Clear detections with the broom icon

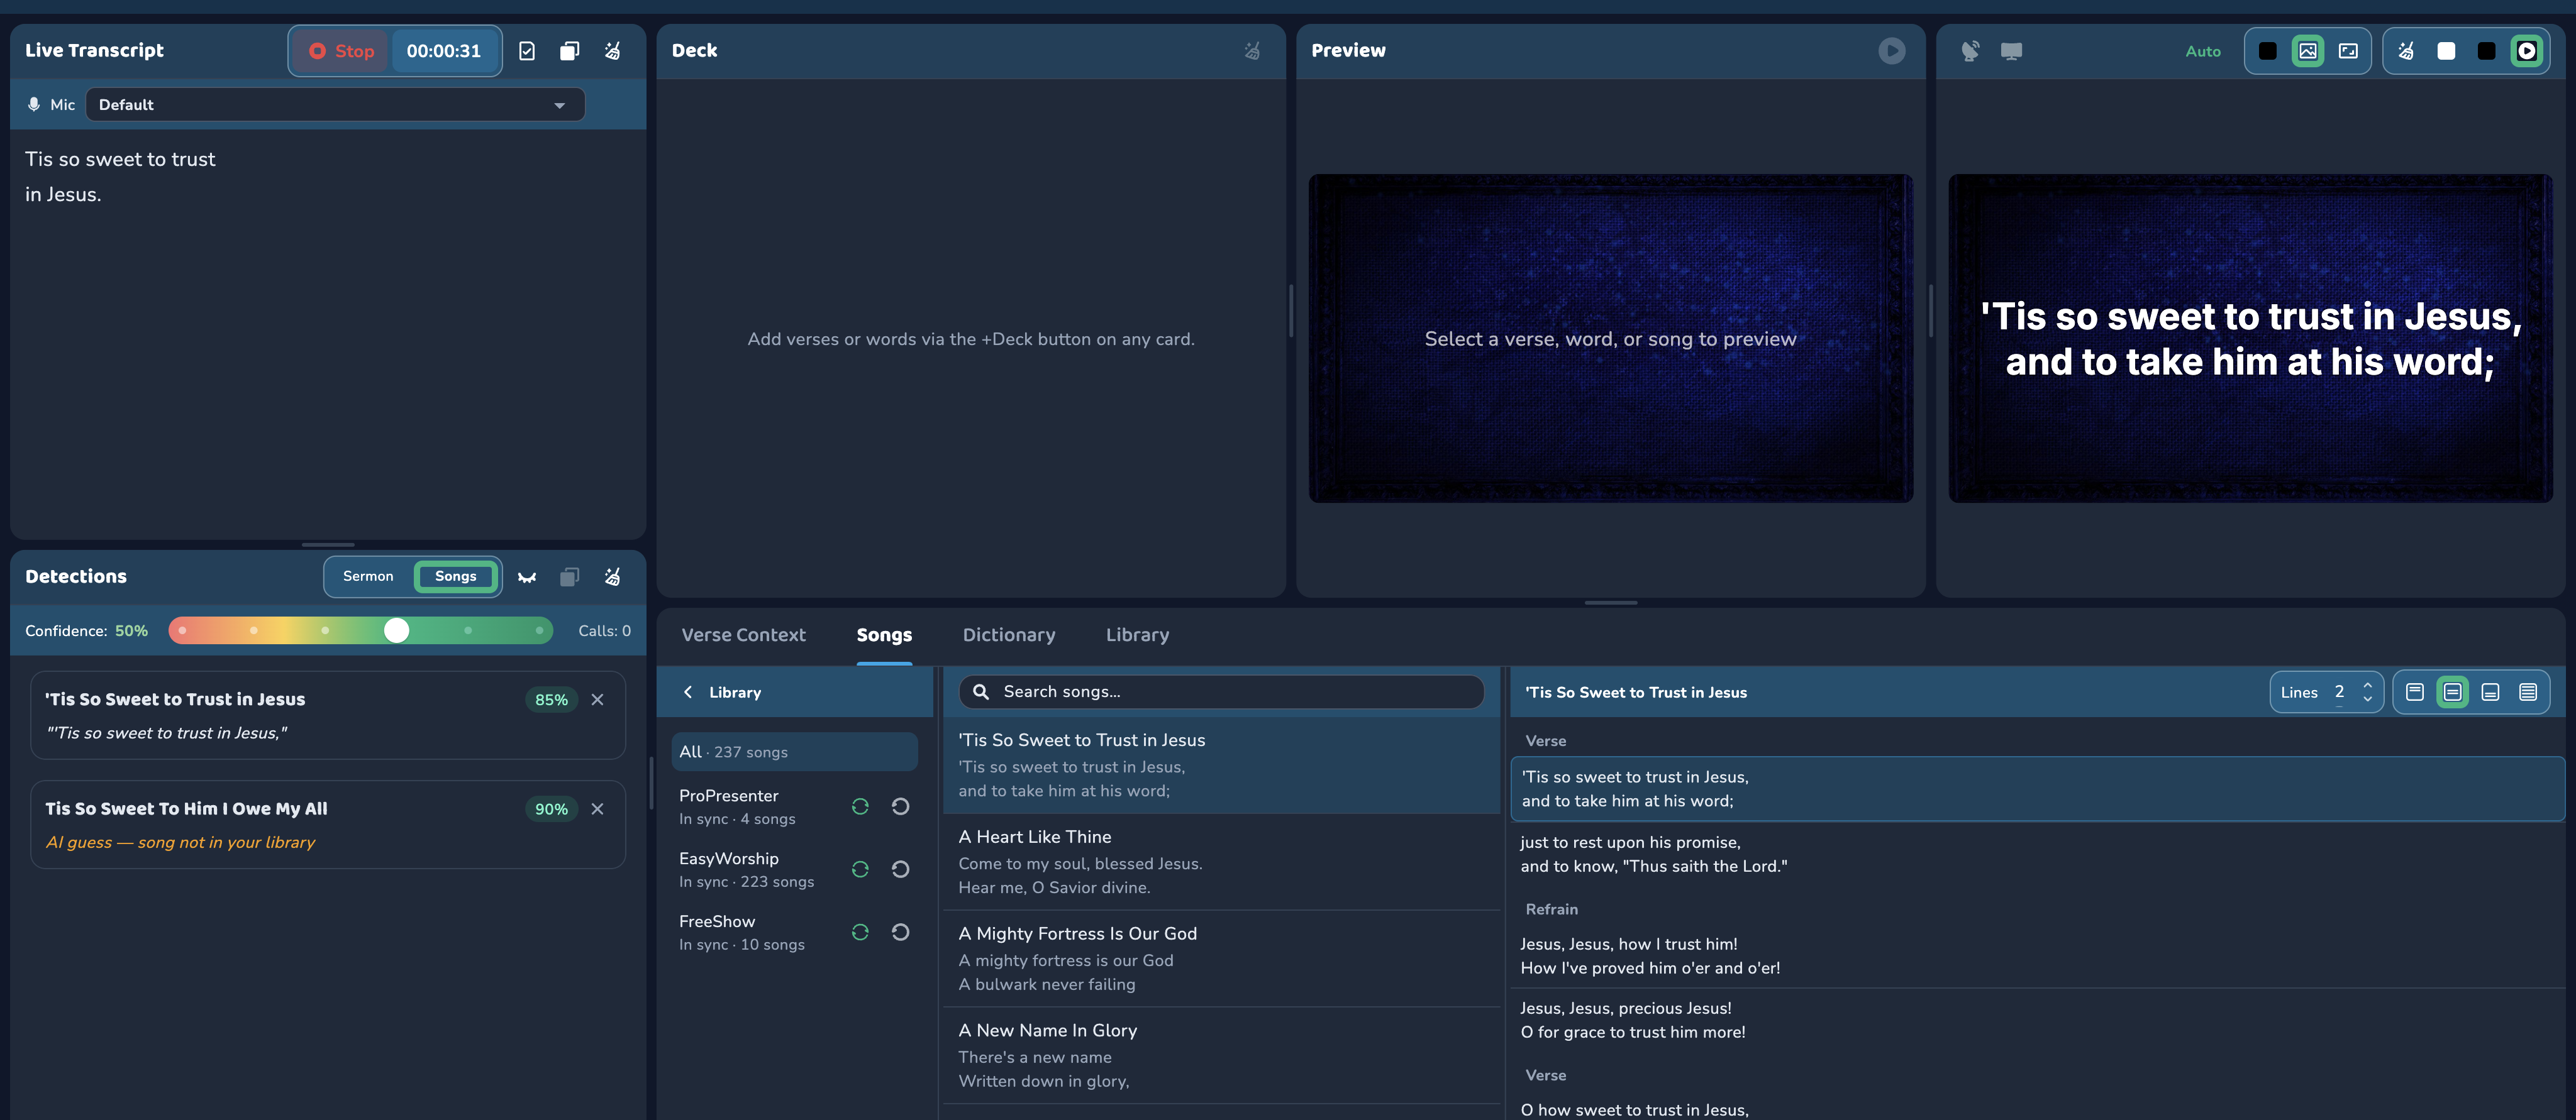pyautogui.click(x=612, y=578)
